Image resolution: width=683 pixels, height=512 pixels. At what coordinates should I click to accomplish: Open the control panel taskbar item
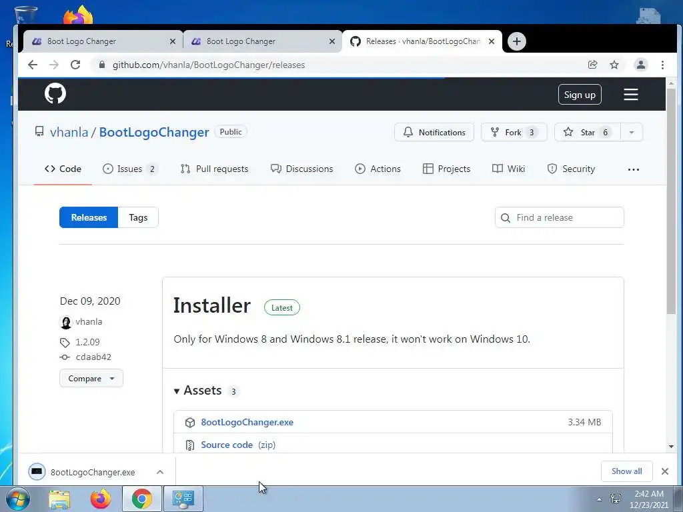tap(183, 499)
